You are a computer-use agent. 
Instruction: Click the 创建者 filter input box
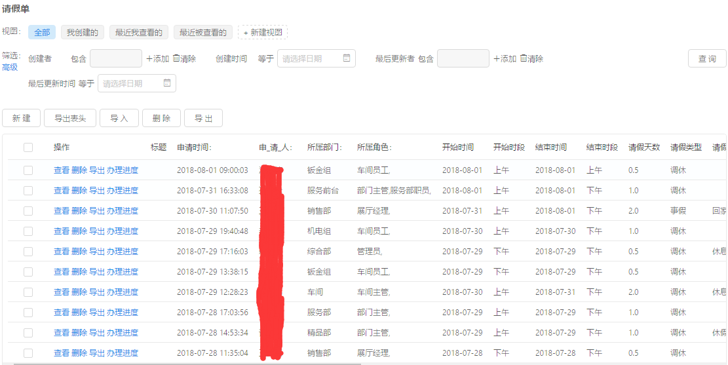tap(115, 58)
